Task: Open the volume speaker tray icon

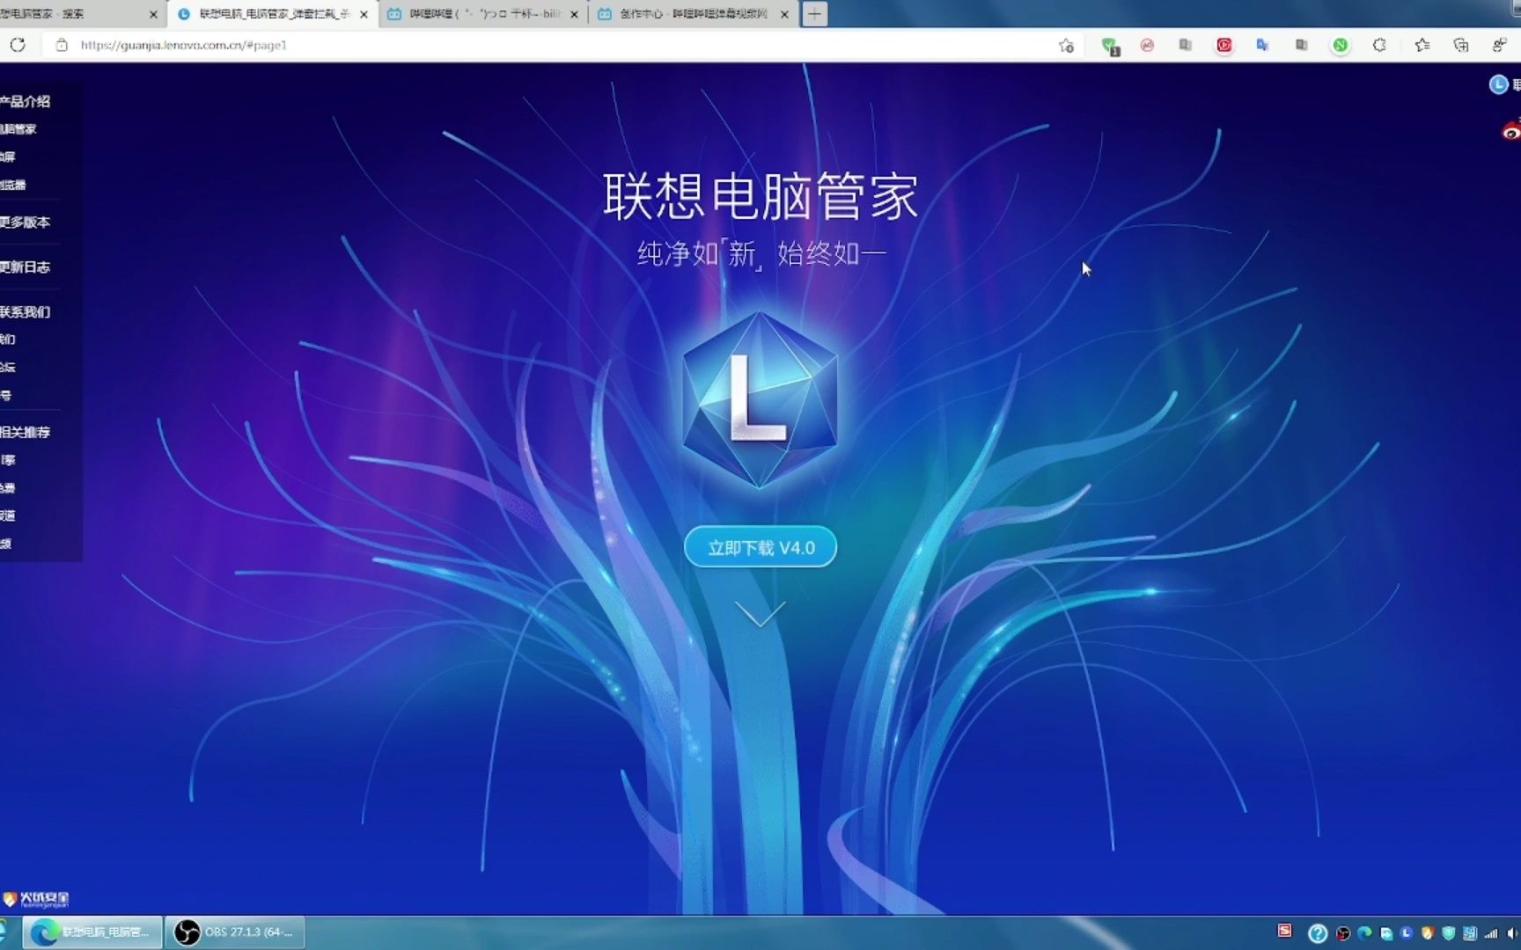Action: [1511, 933]
